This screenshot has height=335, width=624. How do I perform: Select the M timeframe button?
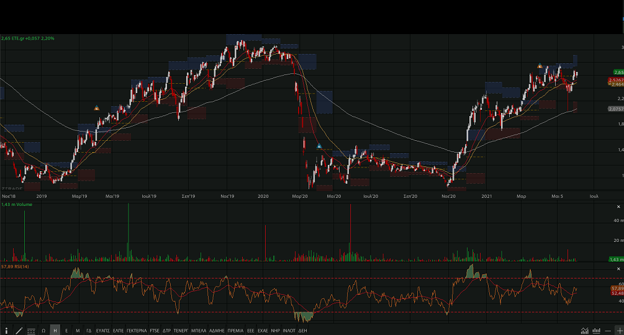point(78,331)
